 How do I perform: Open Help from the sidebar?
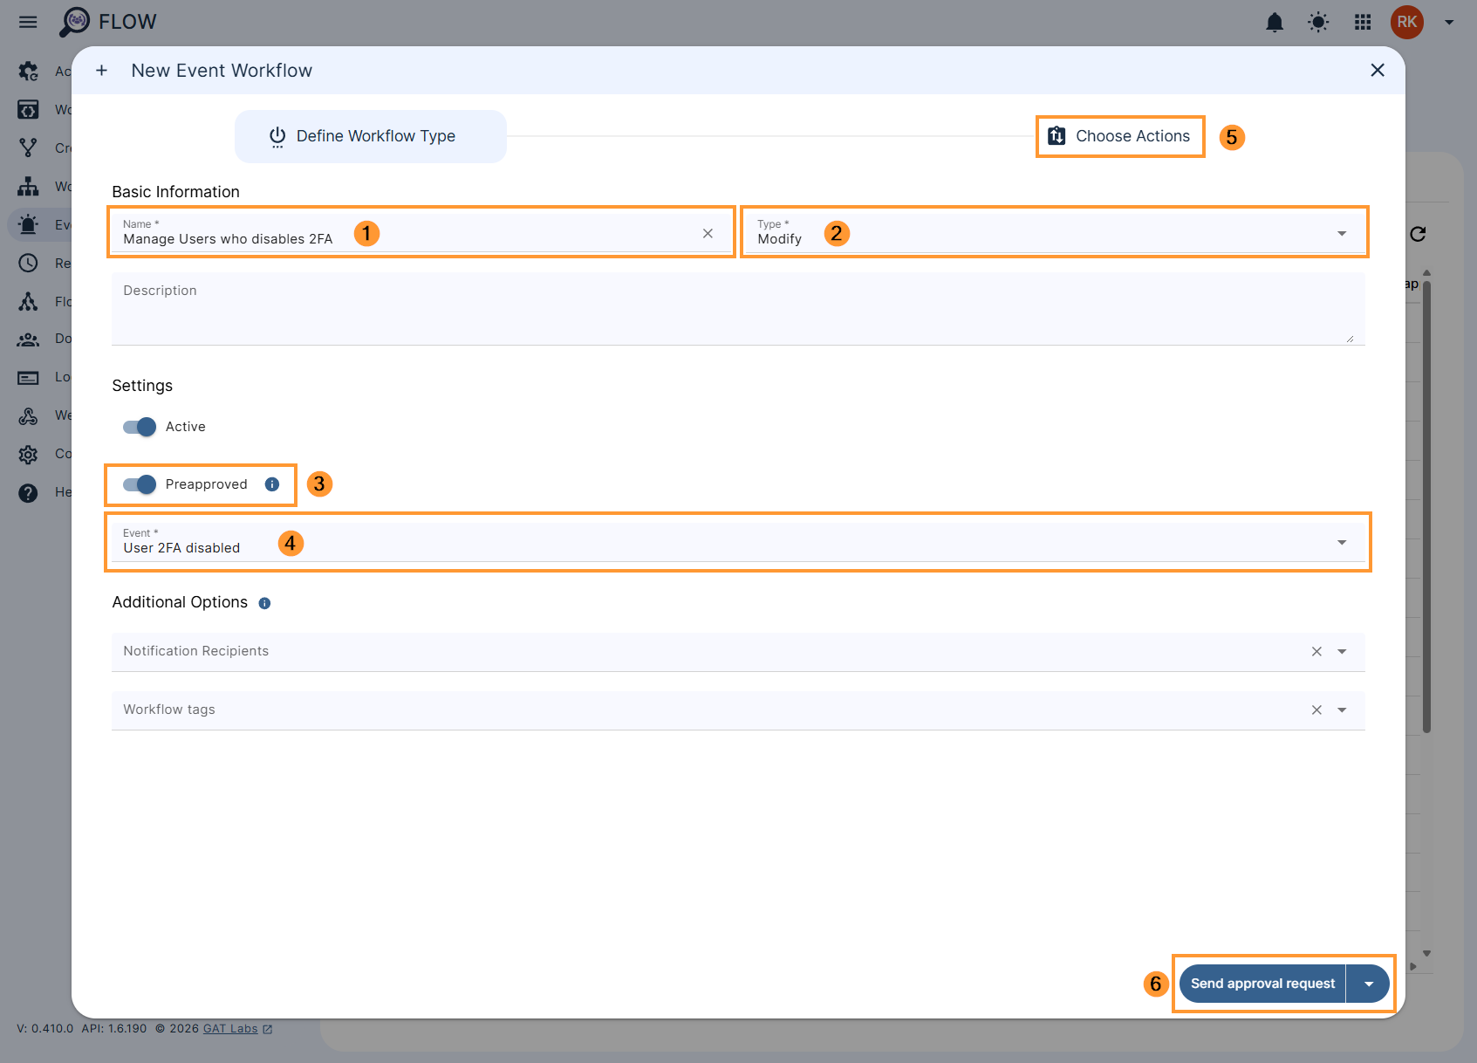point(28,492)
